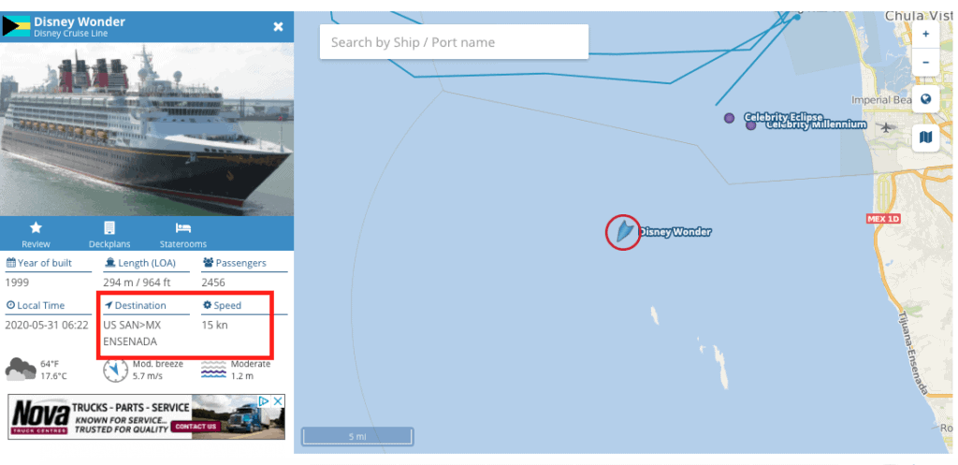Close the Disney Wonder panel
Screen dimensions: 958x465
point(278,26)
